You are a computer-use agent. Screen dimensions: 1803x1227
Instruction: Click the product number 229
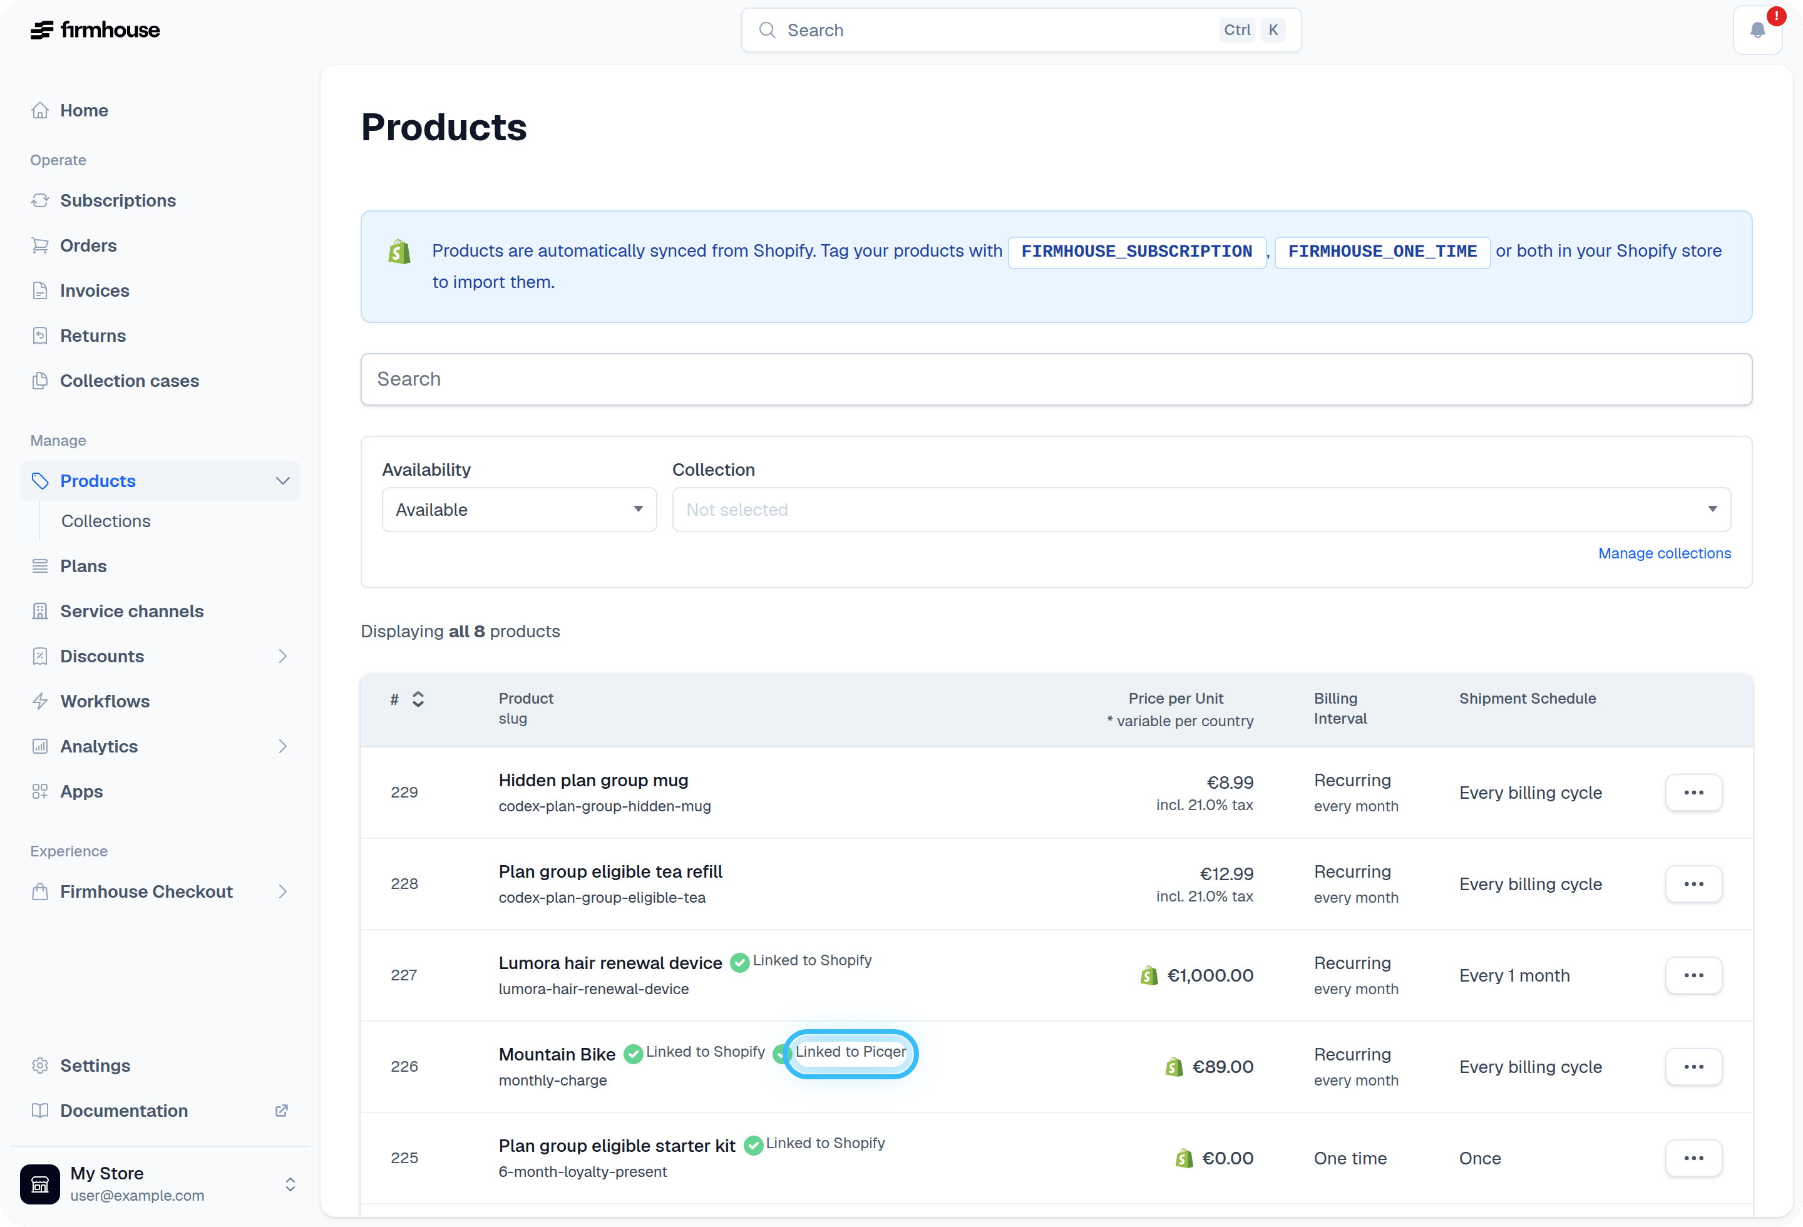click(x=404, y=792)
